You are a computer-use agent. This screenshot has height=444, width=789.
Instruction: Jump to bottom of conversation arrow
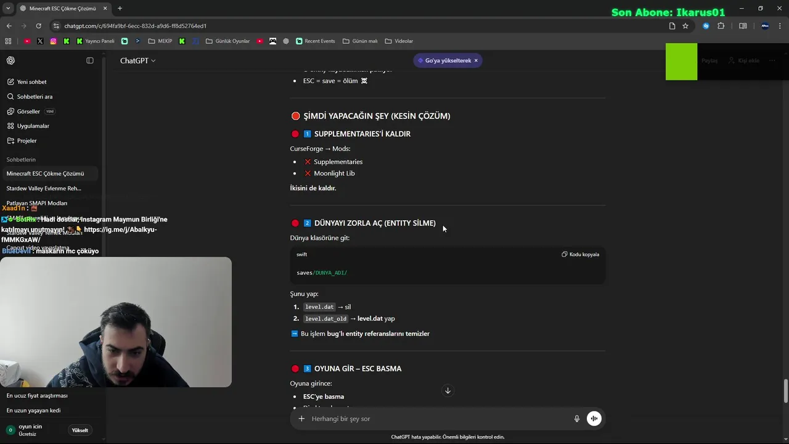(x=448, y=390)
